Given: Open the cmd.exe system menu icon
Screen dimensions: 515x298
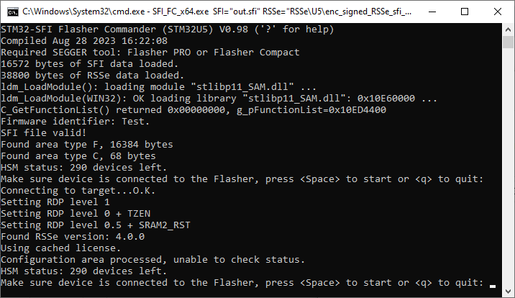Looking at the screenshot, I should (13, 12).
